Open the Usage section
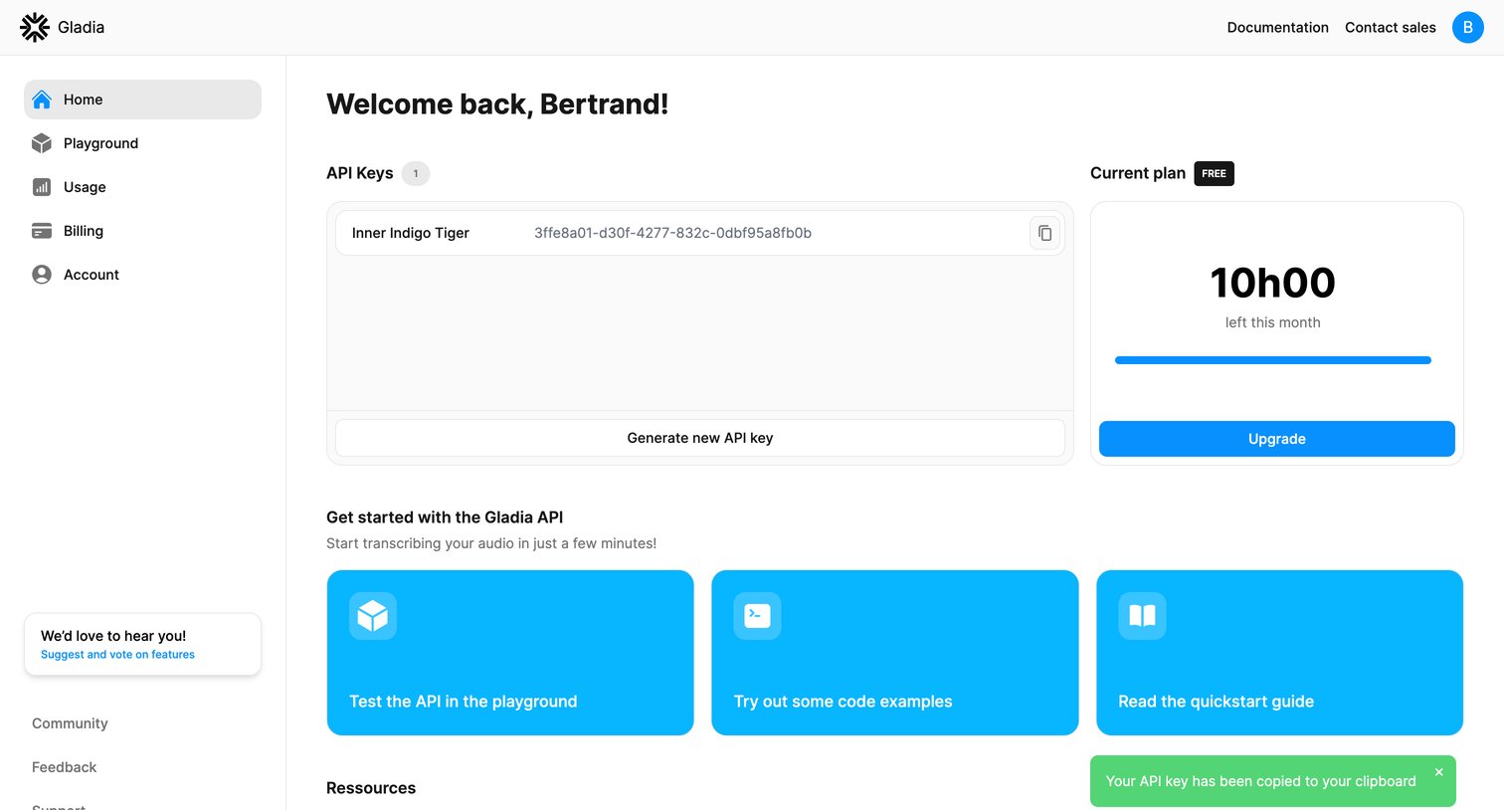1504x810 pixels. point(143,187)
